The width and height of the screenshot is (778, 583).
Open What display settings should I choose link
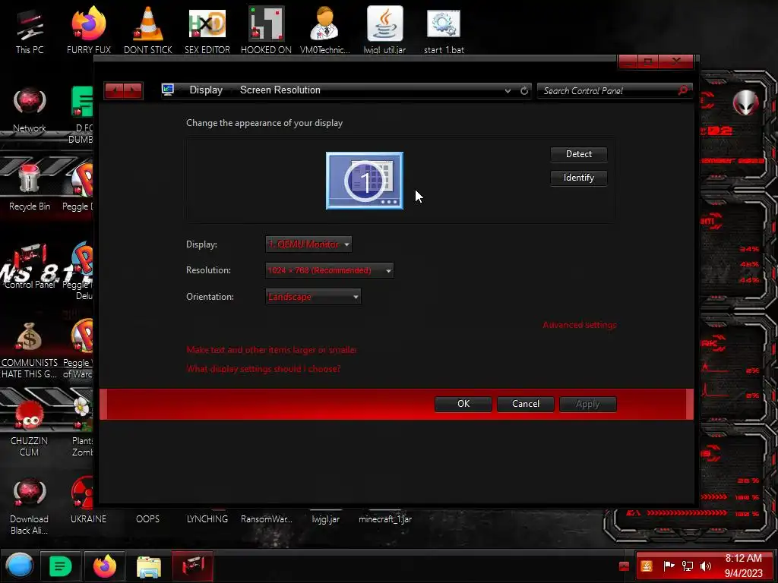tap(264, 369)
